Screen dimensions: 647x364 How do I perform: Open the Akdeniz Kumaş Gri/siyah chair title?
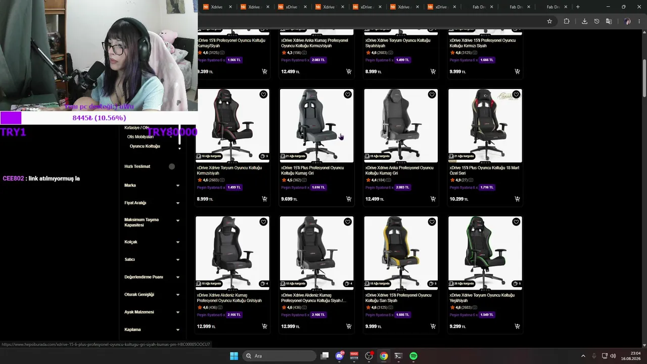(x=229, y=298)
